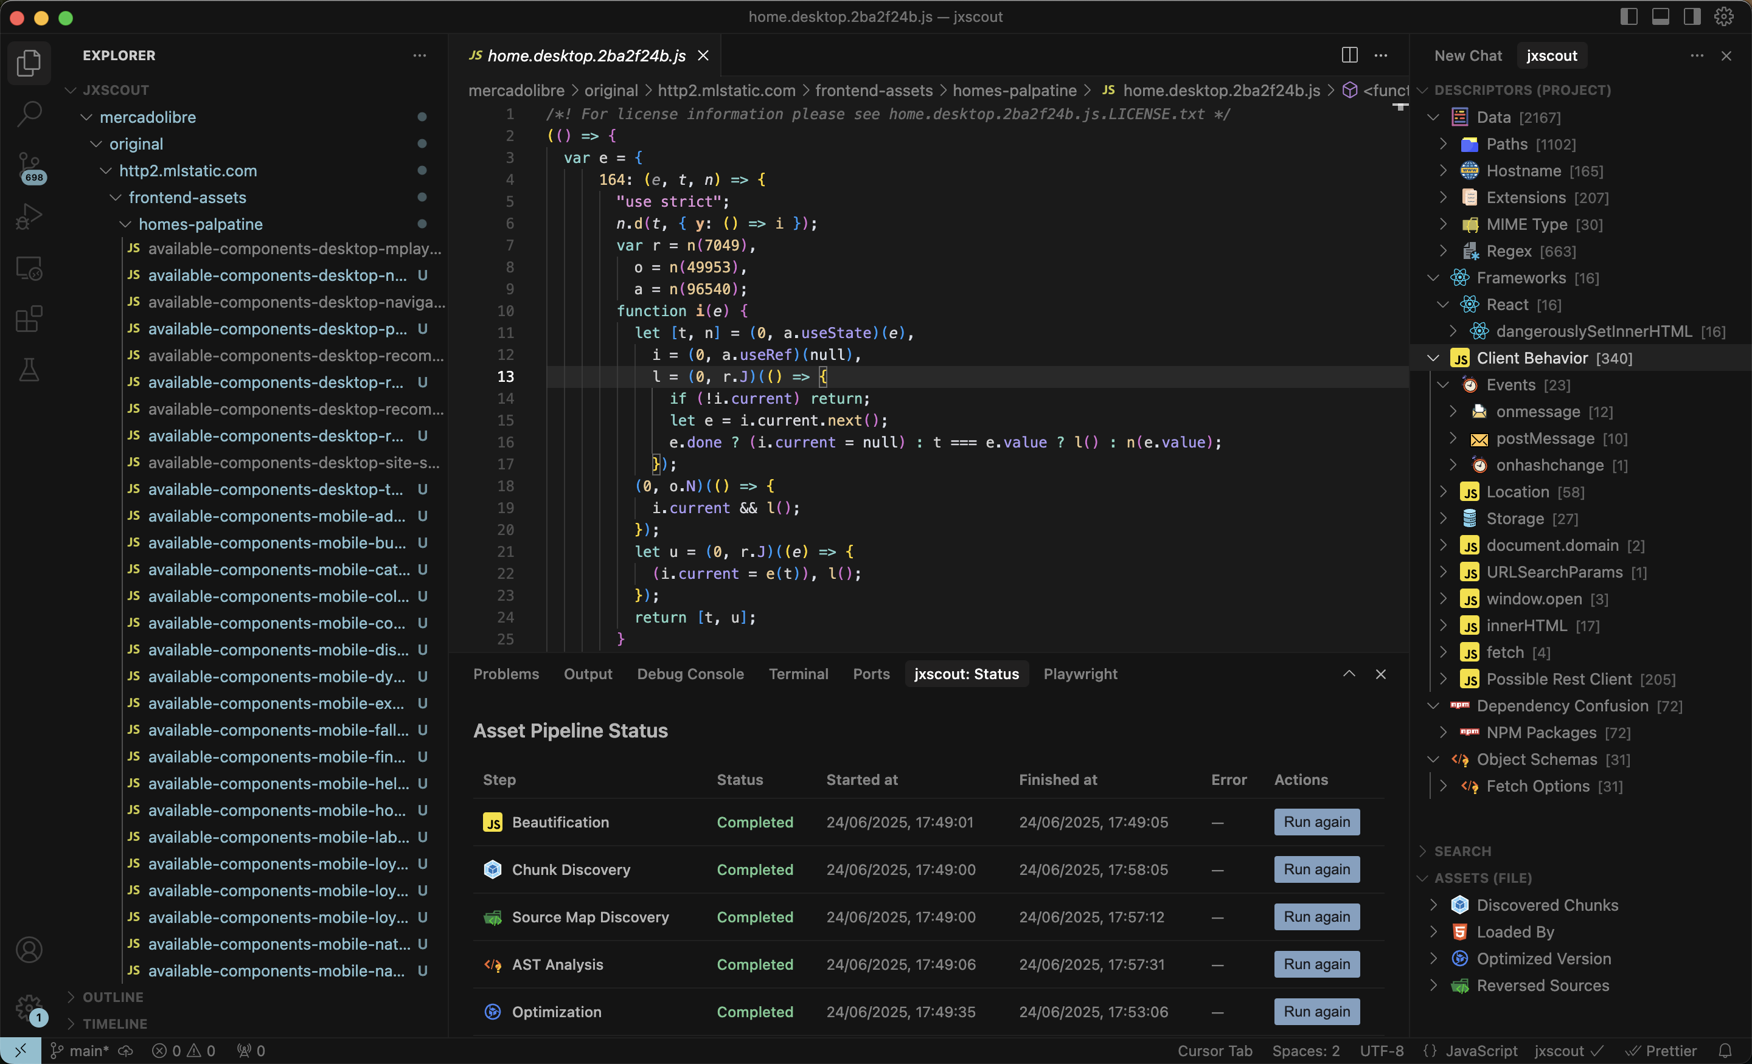Click the notifications bell icon
Viewport: 1752px width, 1064px height.
[1725, 1051]
